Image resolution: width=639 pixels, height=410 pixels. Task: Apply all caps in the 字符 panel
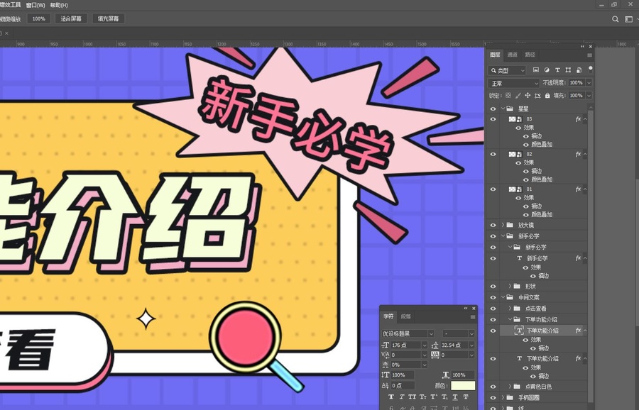pyautogui.click(x=413, y=397)
